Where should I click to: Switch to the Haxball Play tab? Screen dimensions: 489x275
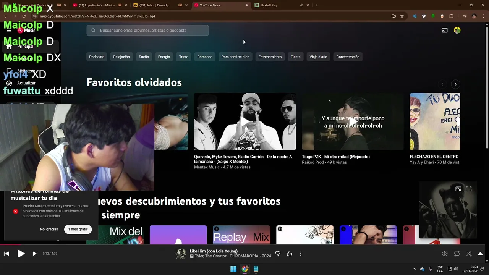pos(282,5)
